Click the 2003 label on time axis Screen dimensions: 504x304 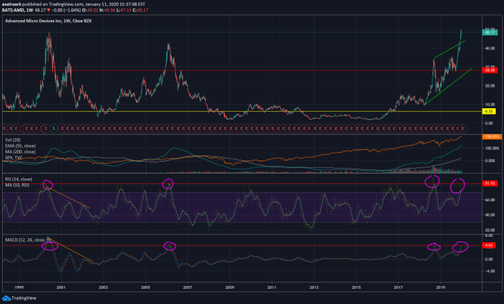click(x=103, y=287)
